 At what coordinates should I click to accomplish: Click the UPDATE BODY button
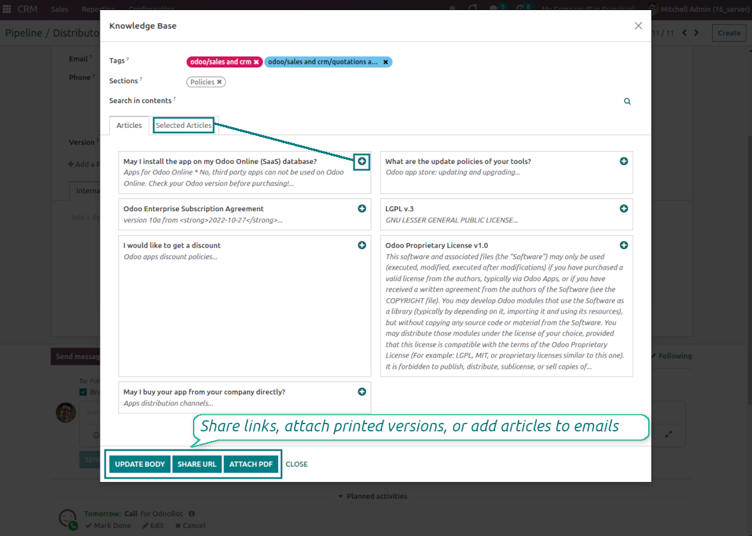pyautogui.click(x=140, y=464)
